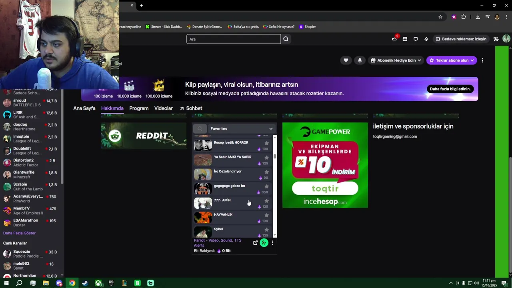Select the Hakkımda tab
Viewport: 512px width, 288px height.
112,108
